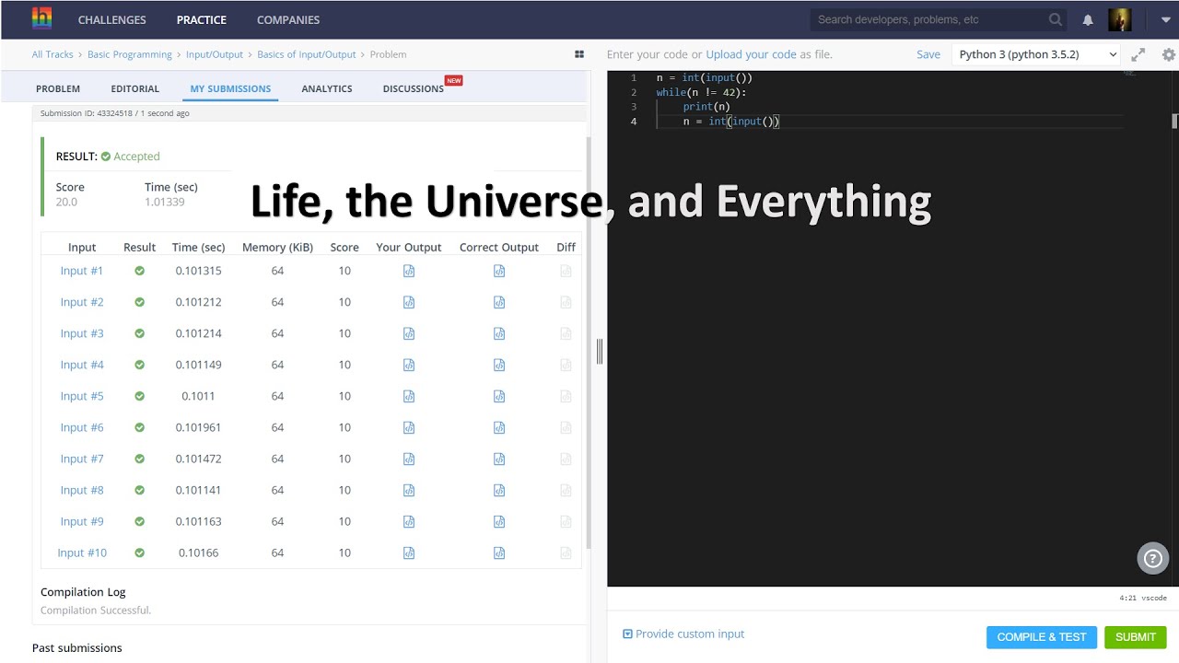
Task: Click the search magnifier icon
Action: click(x=1056, y=19)
